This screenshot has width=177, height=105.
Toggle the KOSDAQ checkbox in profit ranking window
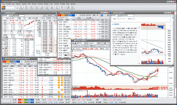coord(86,15)
